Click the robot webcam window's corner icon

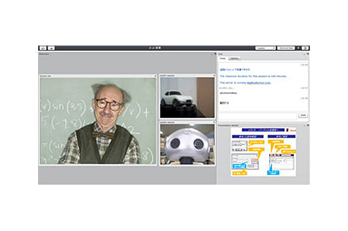coord(214,123)
